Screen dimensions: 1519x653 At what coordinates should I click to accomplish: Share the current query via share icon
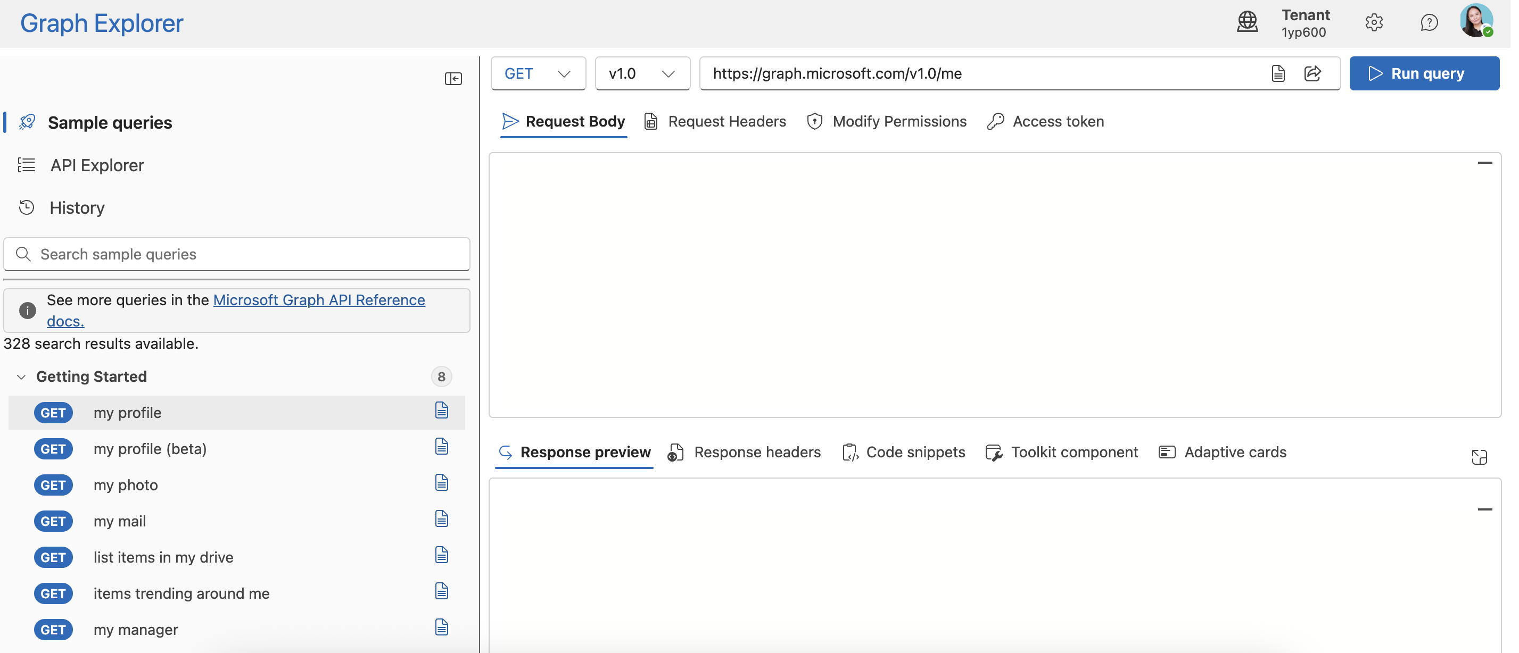(x=1314, y=73)
